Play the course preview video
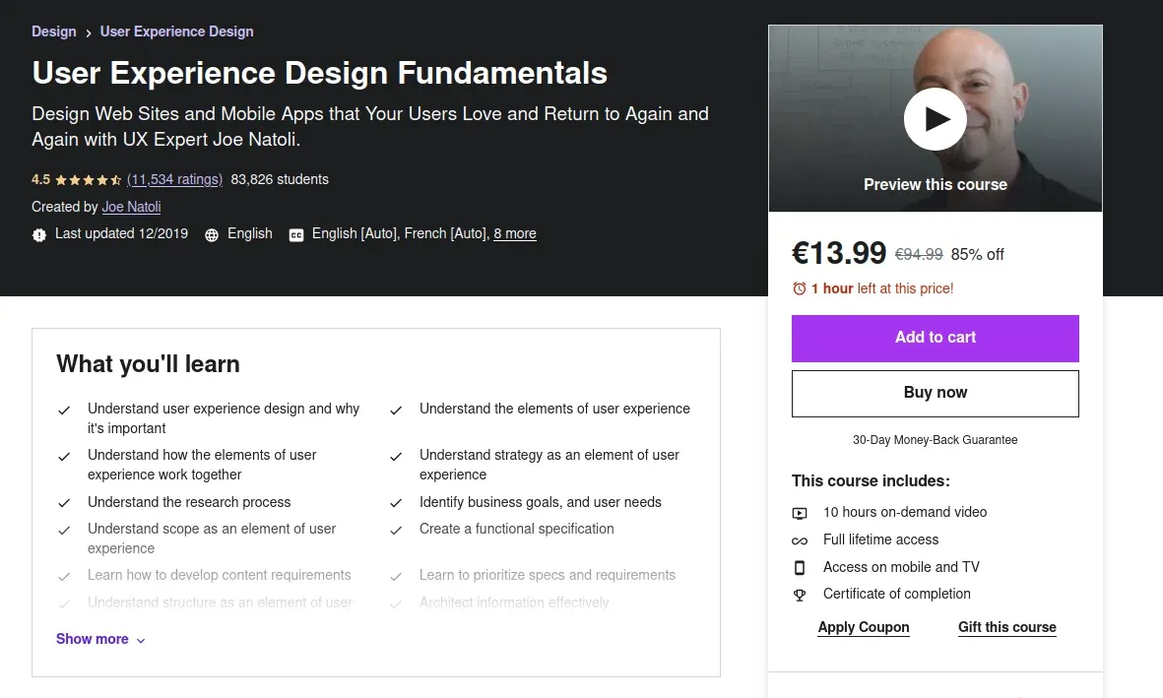1163x698 pixels. coord(935,119)
